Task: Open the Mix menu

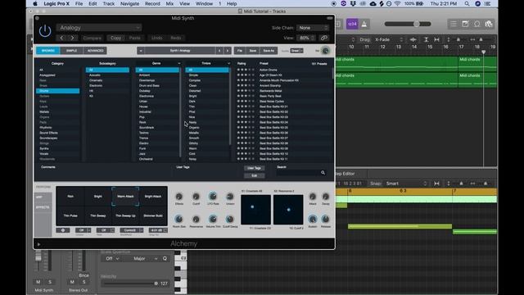Action: tap(169, 3)
